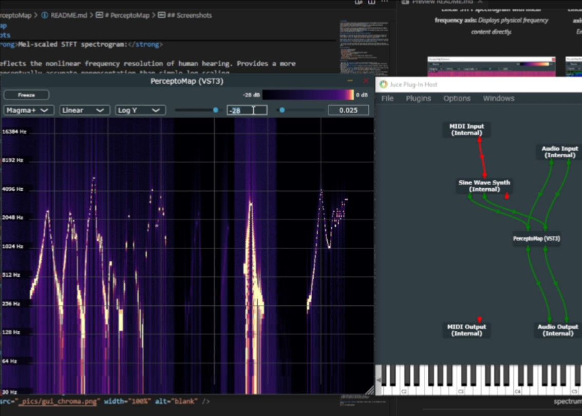Viewport: 582px width, 416px height.
Task: Open the Log Y axis scale dropdown
Action: tap(140, 110)
